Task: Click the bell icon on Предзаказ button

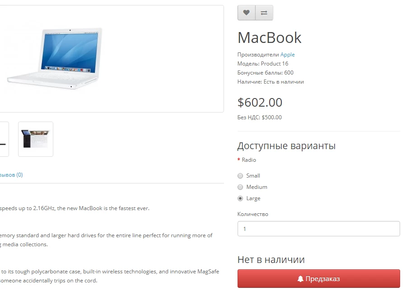Action: pos(300,279)
